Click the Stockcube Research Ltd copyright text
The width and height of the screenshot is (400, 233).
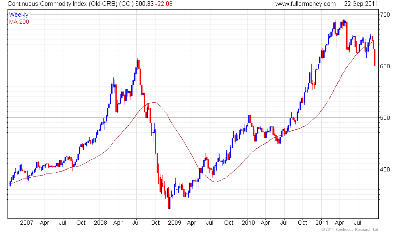tap(350, 230)
